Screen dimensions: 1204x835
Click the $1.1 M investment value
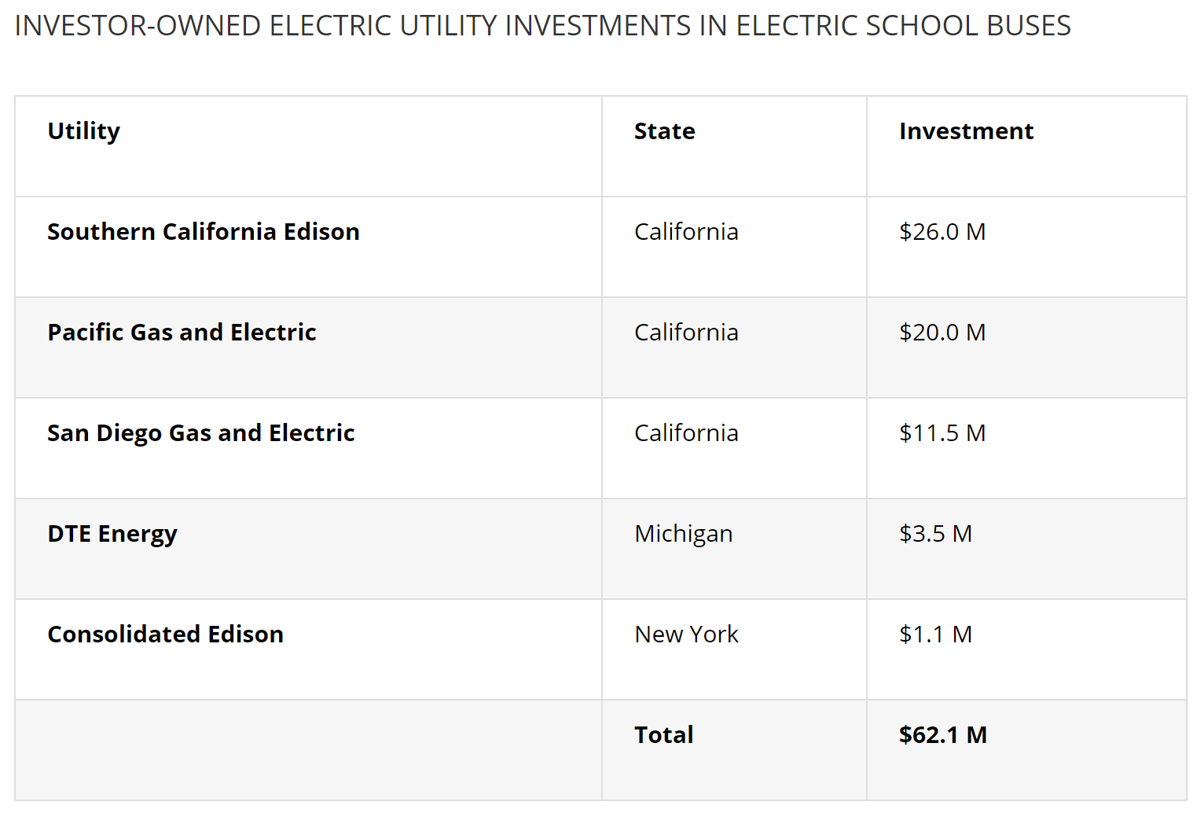click(935, 635)
